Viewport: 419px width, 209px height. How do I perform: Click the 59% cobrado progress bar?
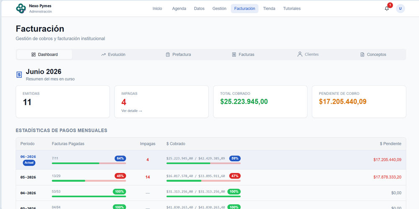tap(203, 163)
